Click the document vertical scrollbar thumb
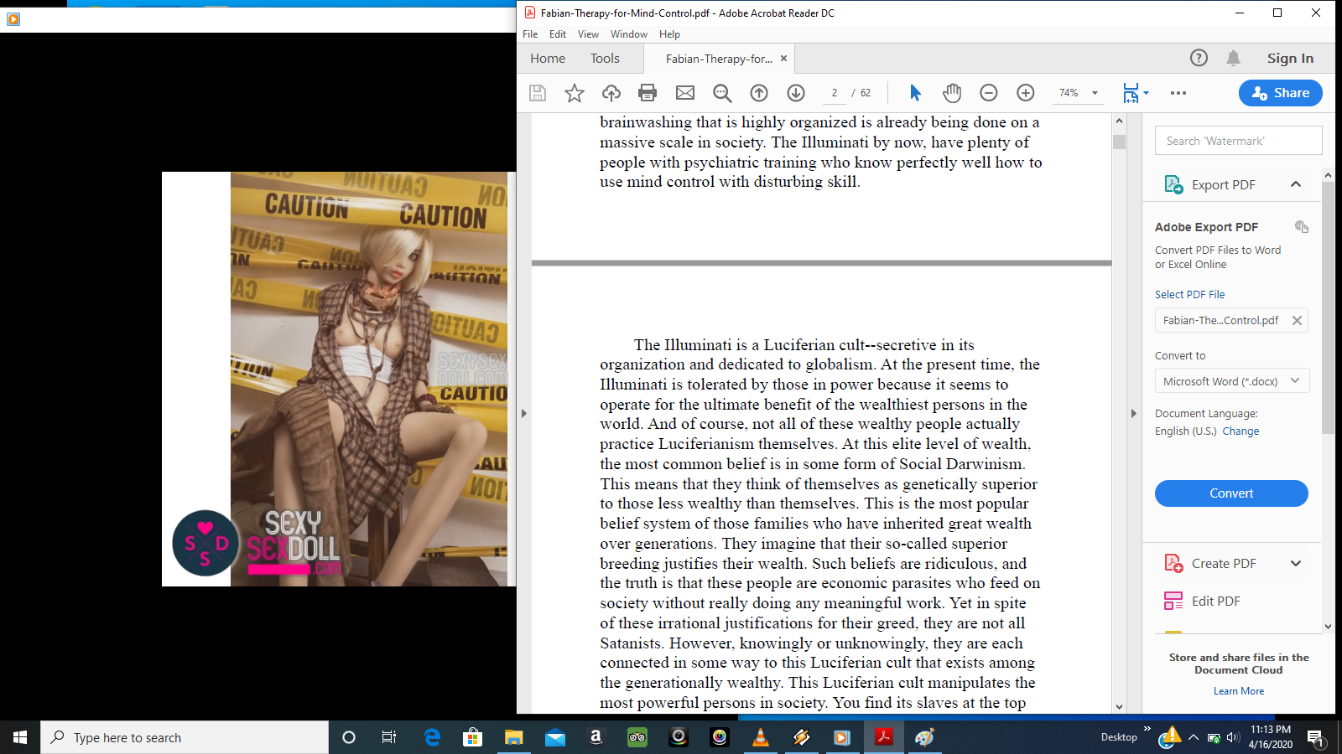The image size is (1342, 754). 1119,142
